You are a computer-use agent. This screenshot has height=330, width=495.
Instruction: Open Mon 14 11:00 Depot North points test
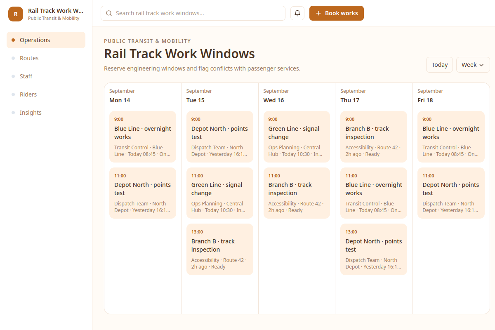coord(143,193)
